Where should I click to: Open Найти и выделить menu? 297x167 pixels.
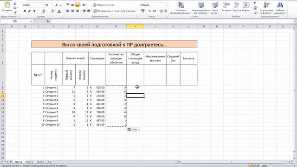280,8
